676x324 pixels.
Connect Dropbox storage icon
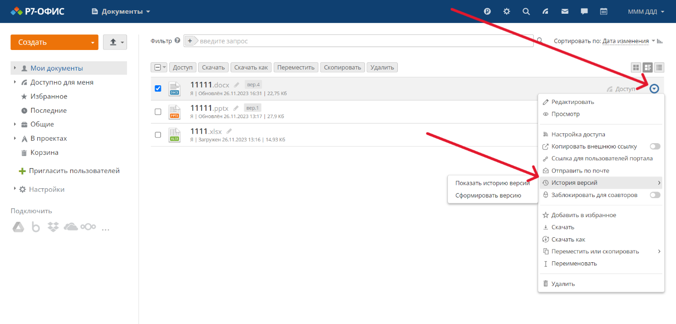coord(53,227)
